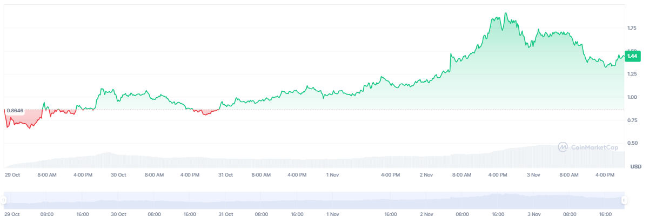Grab the right handle of the range navigator

[624, 200]
